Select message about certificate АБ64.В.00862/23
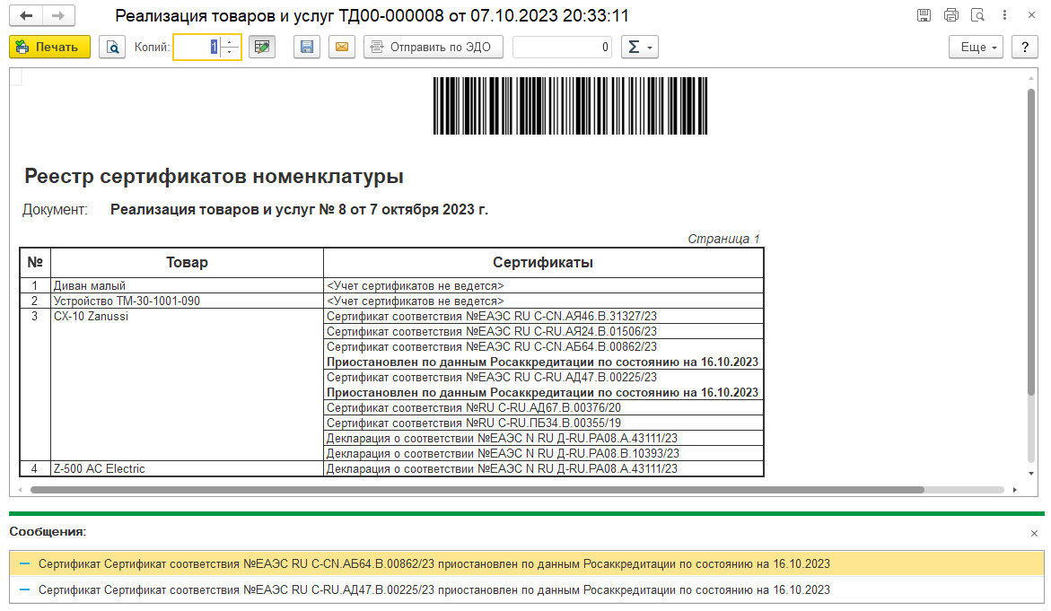This screenshot has height=611, width=1051. pos(434,564)
